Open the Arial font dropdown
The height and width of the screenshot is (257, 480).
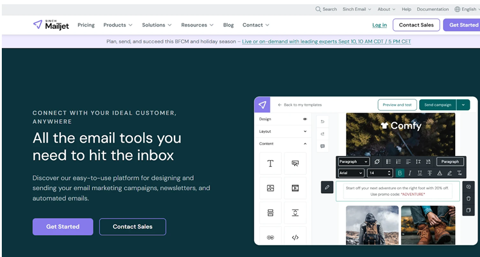(x=351, y=173)
